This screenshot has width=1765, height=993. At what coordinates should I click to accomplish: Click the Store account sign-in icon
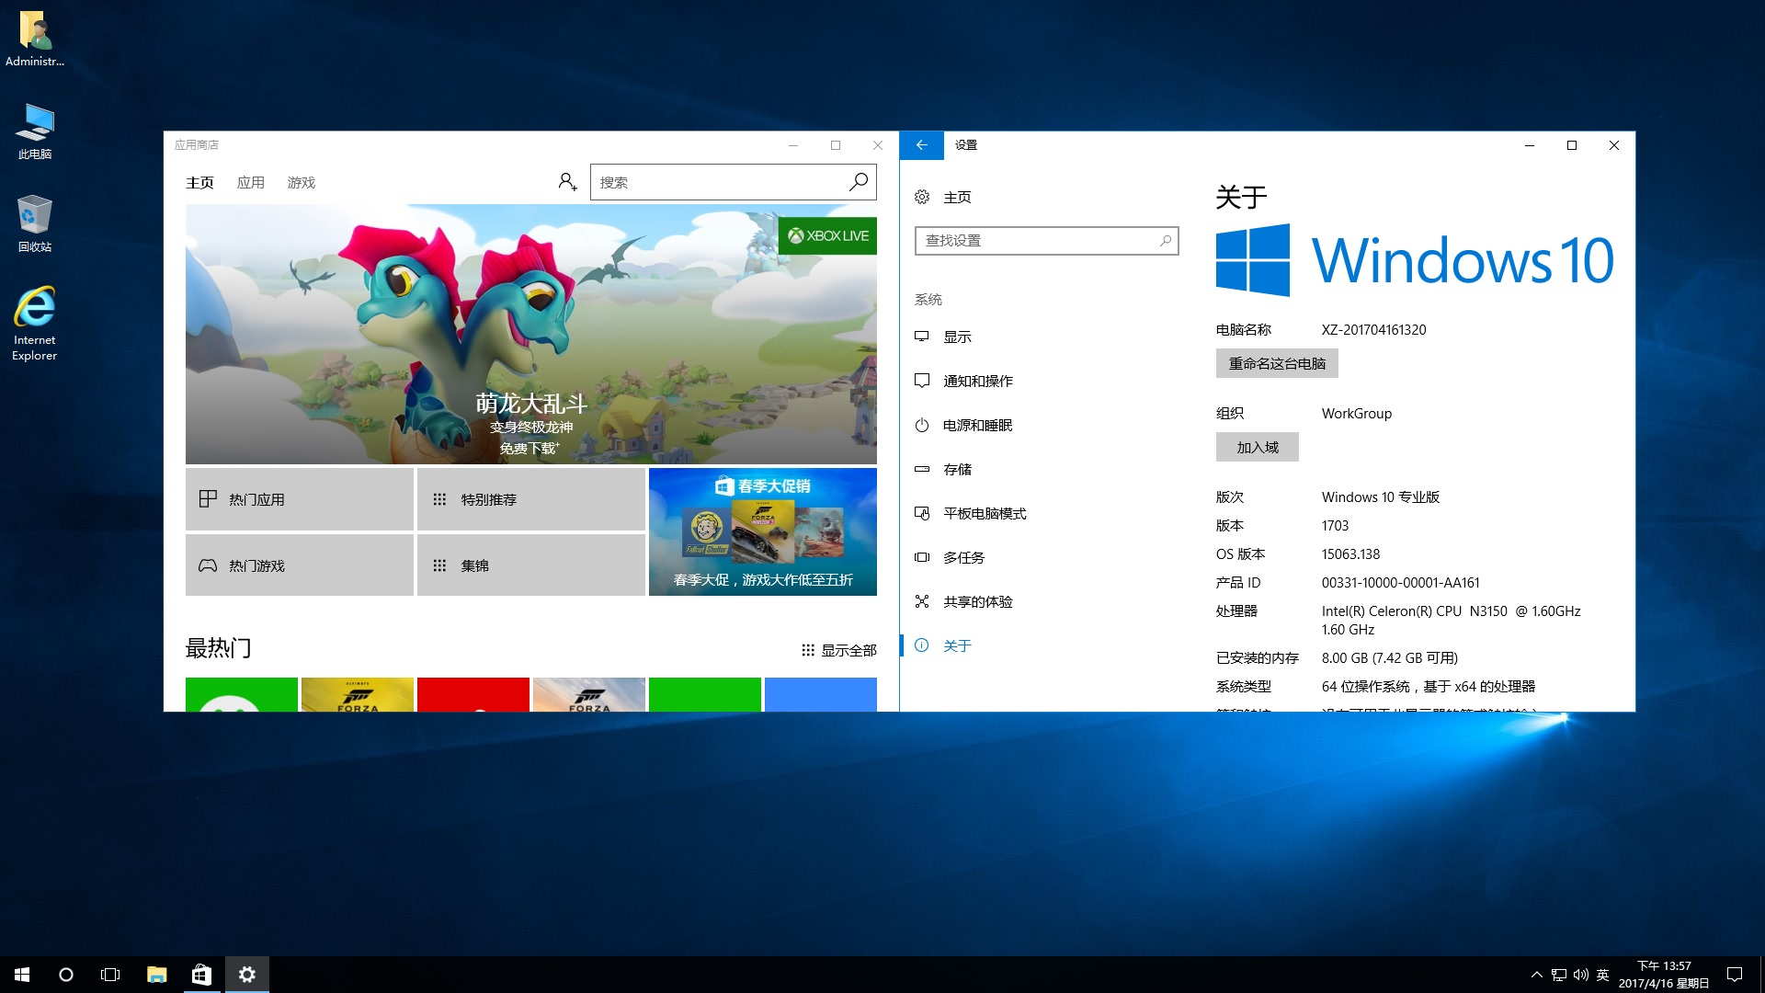tap(567, 182)
